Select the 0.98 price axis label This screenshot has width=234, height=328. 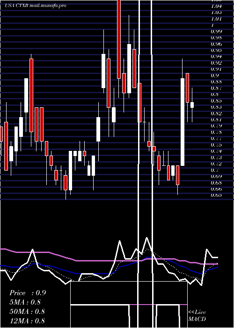point(216,38)
